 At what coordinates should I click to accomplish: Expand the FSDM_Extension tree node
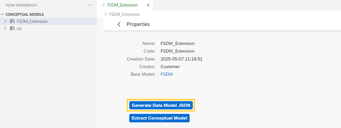pyautogui.click(x=5, y=21)
